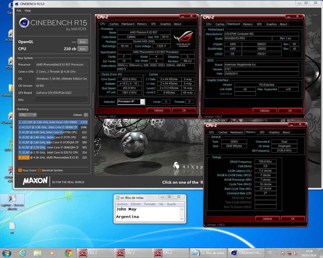Open the File menu in Cinebench
323x258 pixels.
point(19,11)
